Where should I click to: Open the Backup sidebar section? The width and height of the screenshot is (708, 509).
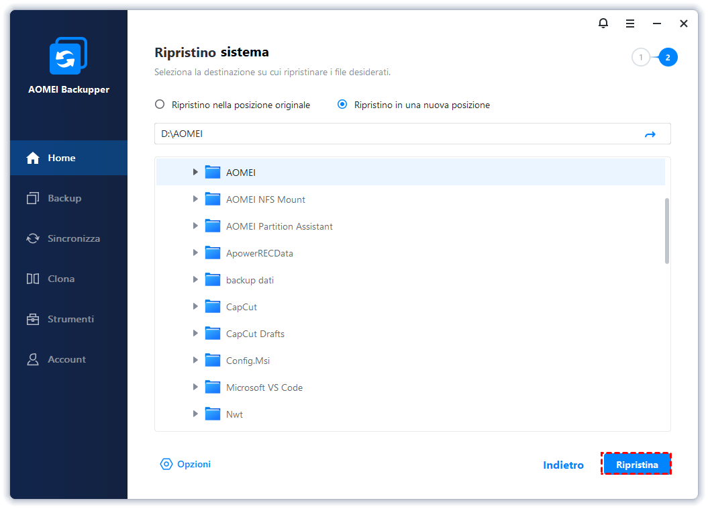(64, 198)
